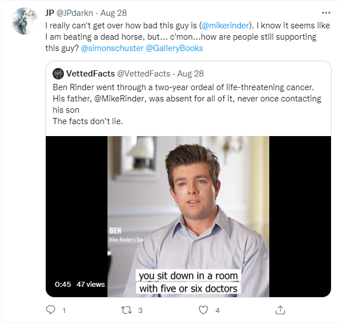Click the 0:45 video duration label
The image size is (340, 326).
63,284
